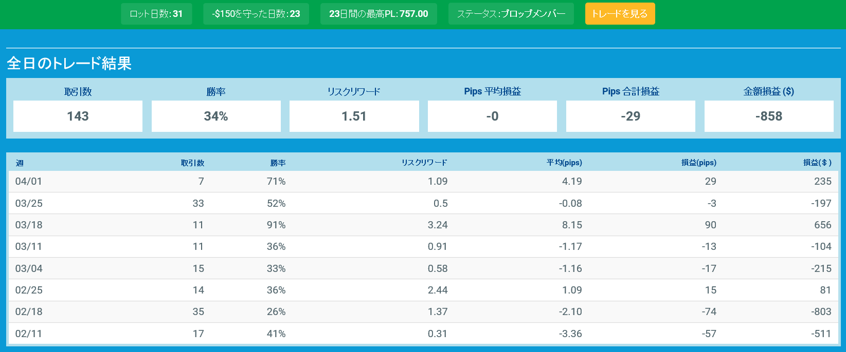Select the 03/18 week row
This screenshot has height=352, width=846.
[423, 225]
